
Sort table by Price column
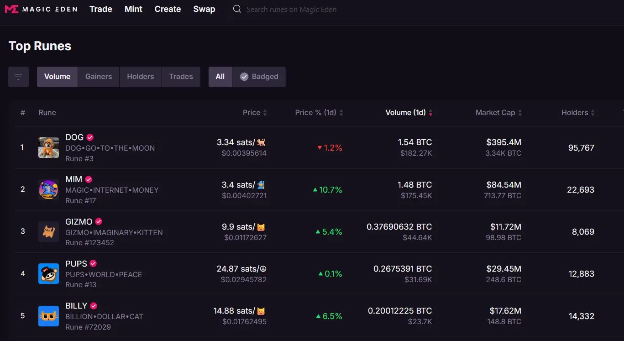click(255, 113)
